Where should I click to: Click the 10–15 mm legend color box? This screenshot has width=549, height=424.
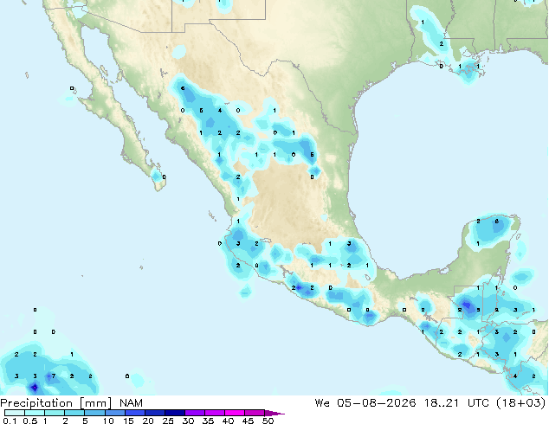pyautogui.click(x=114, y=413)
